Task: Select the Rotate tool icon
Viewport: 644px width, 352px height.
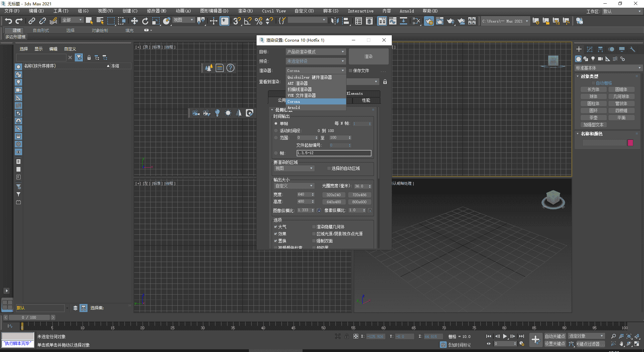Action: 145,21
